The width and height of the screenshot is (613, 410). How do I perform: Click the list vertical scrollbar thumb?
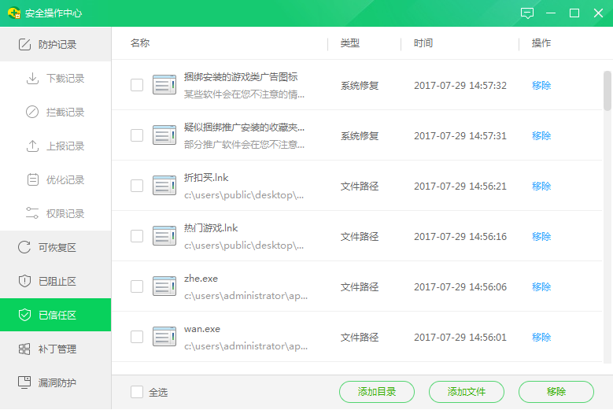607,90
